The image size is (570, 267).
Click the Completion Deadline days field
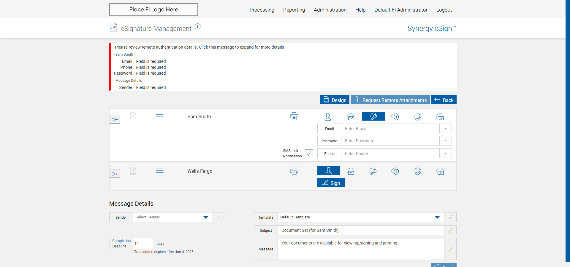[143, 243]
